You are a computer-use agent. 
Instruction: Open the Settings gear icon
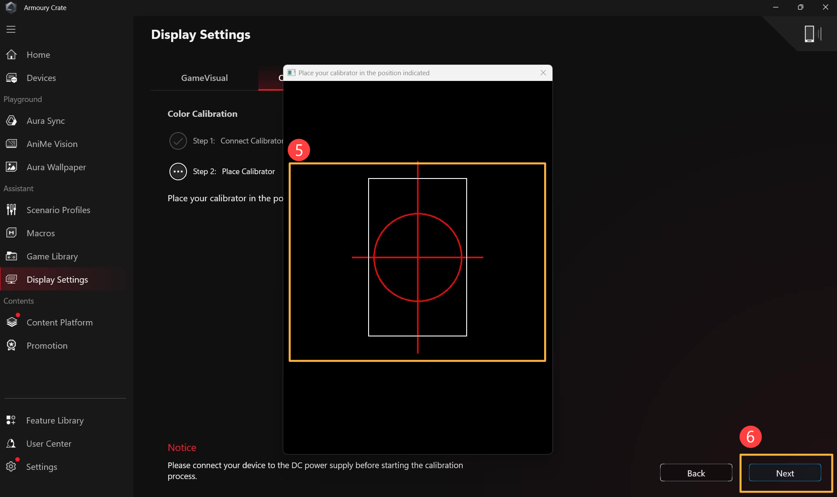11,467
